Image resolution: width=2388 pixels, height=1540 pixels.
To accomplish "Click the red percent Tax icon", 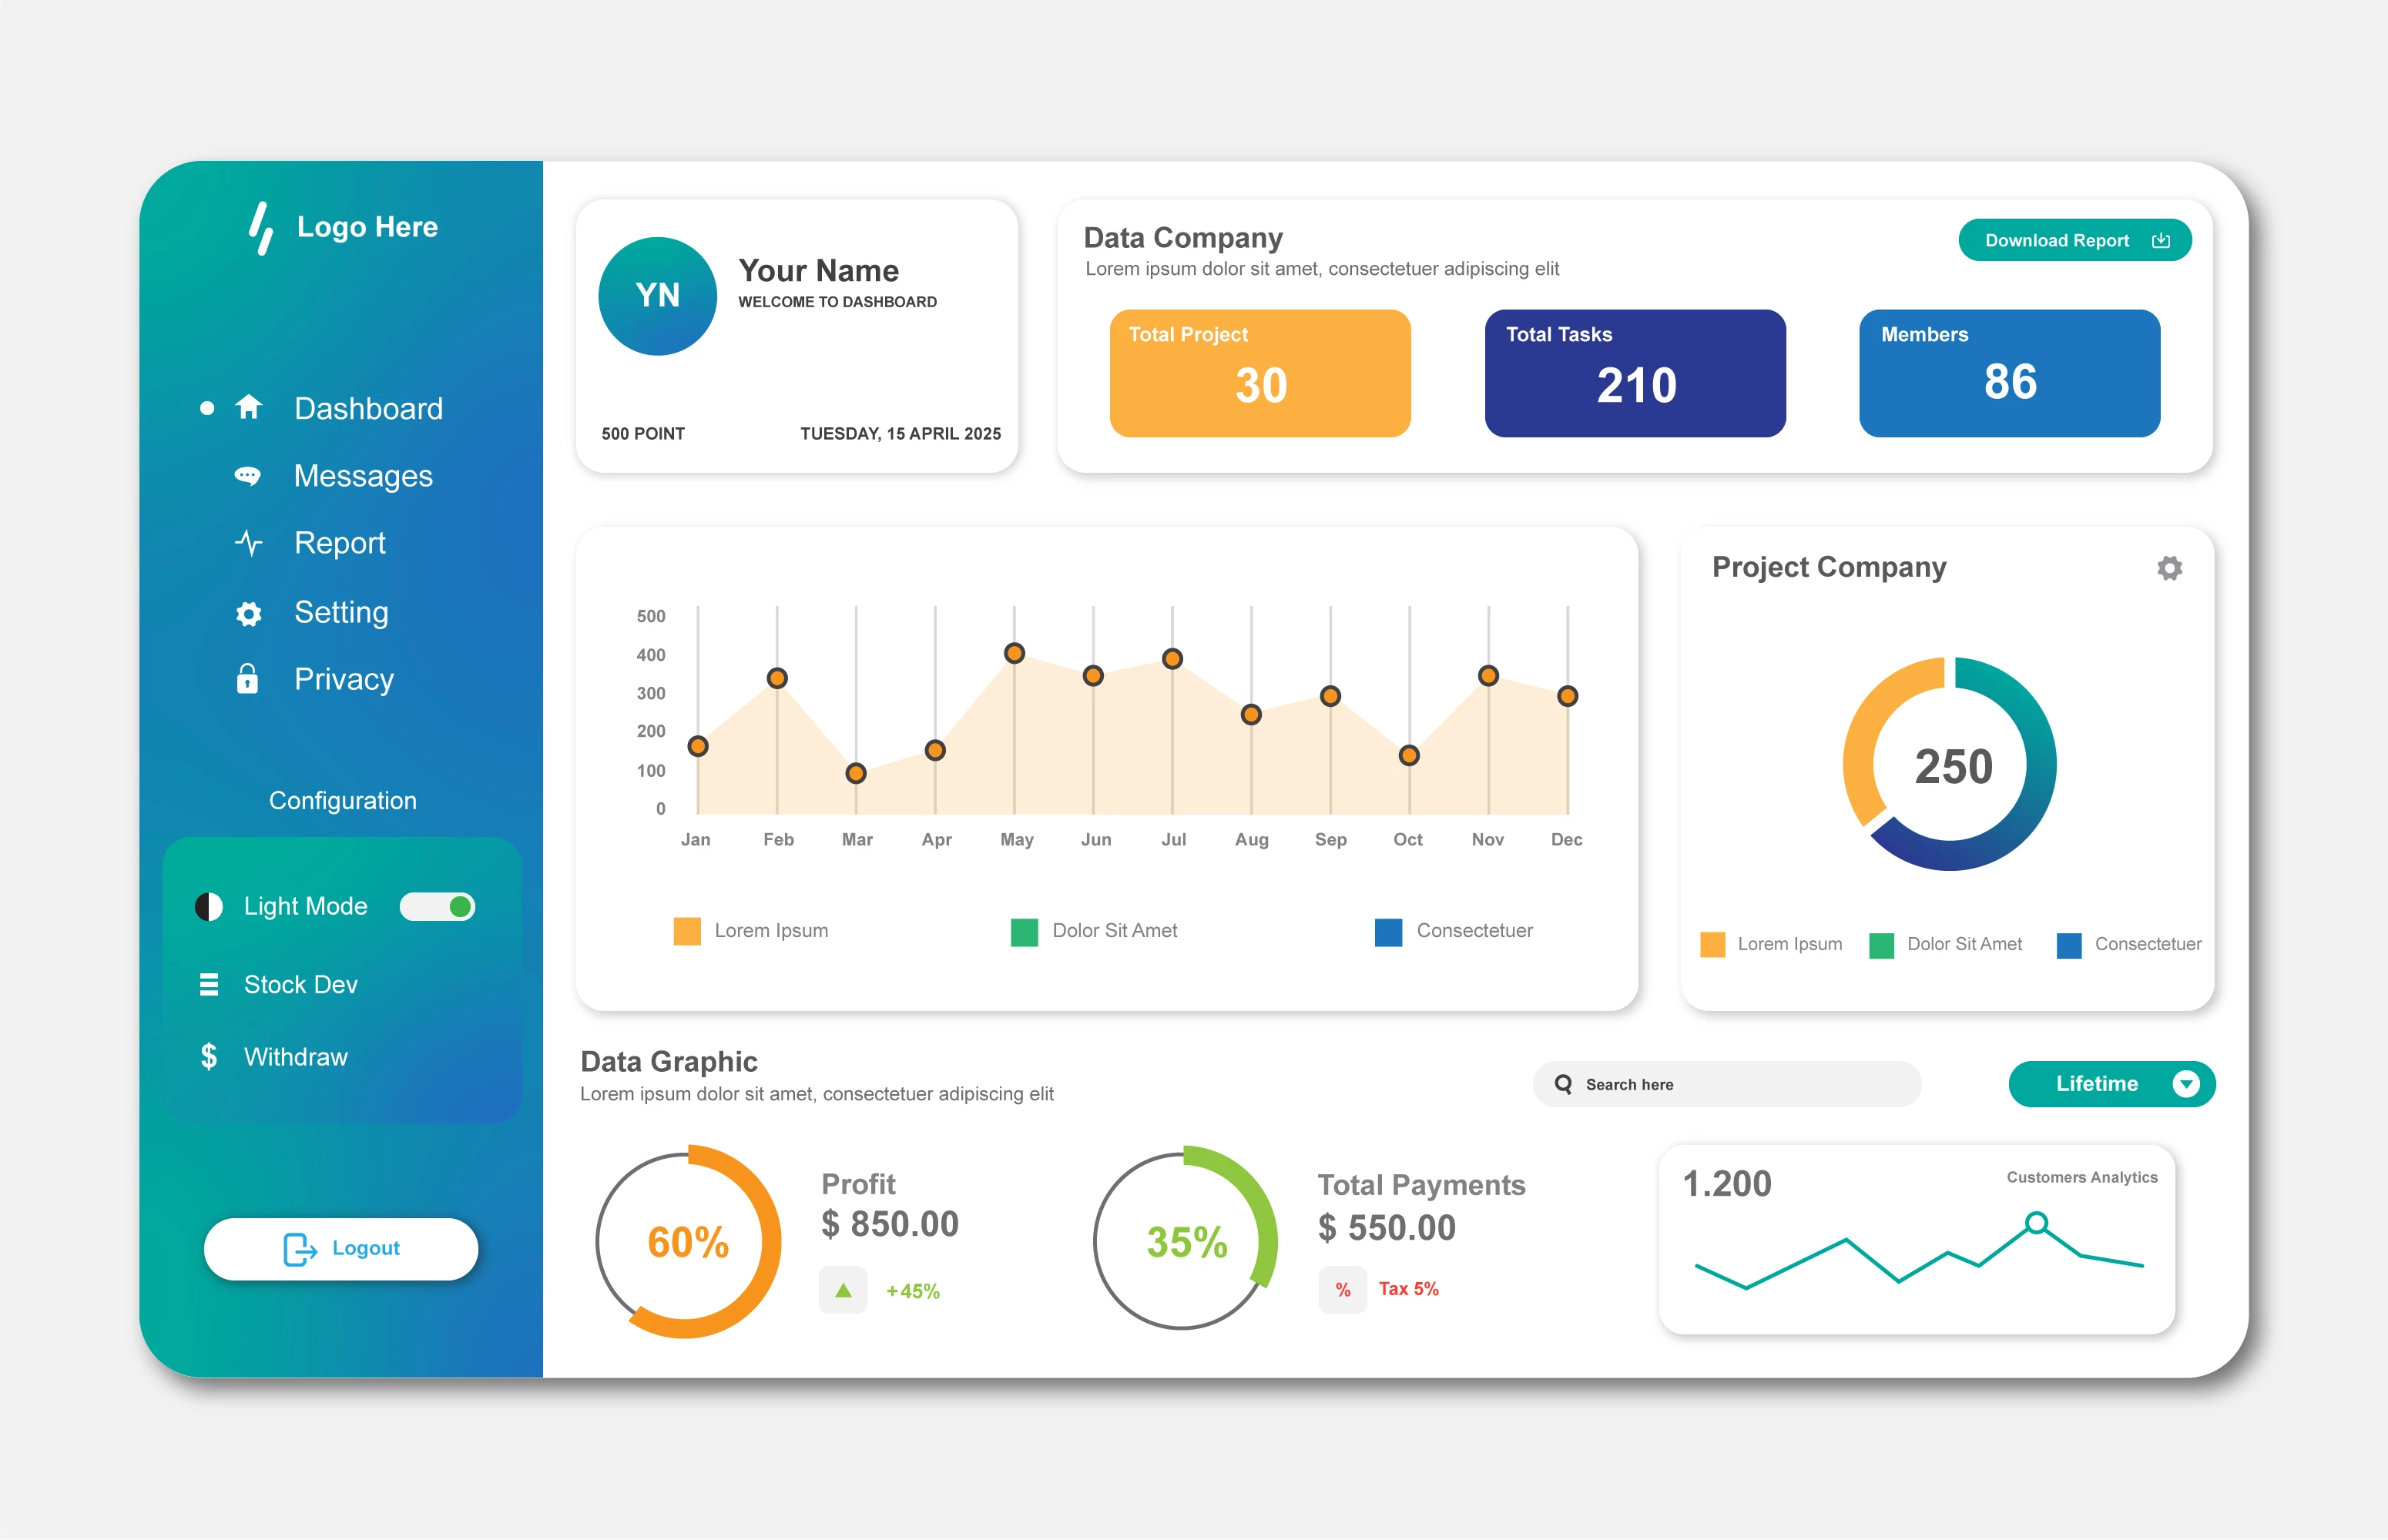I will pyautogui.click(x=1343, y=1290).
